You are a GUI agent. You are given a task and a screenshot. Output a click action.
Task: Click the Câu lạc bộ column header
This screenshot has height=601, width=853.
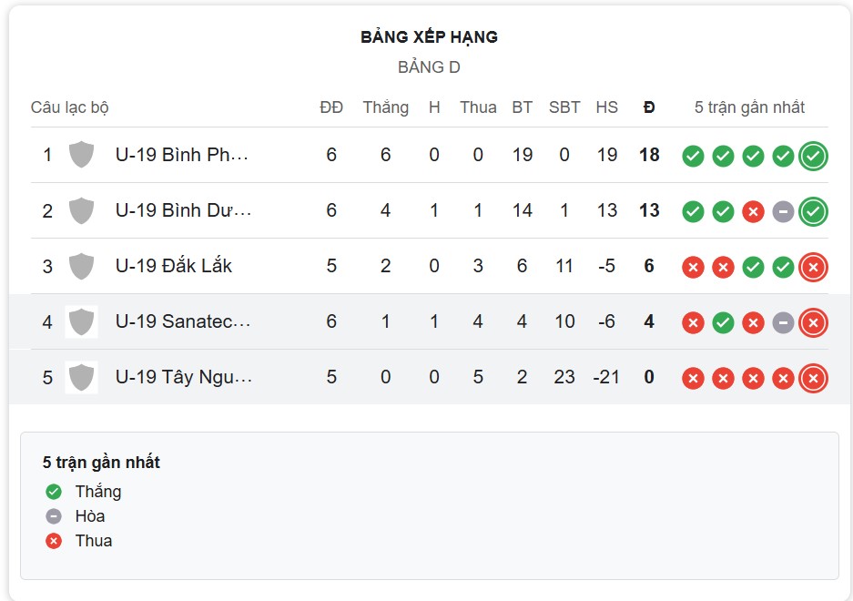pyautogui.click(x=67, y=107)
